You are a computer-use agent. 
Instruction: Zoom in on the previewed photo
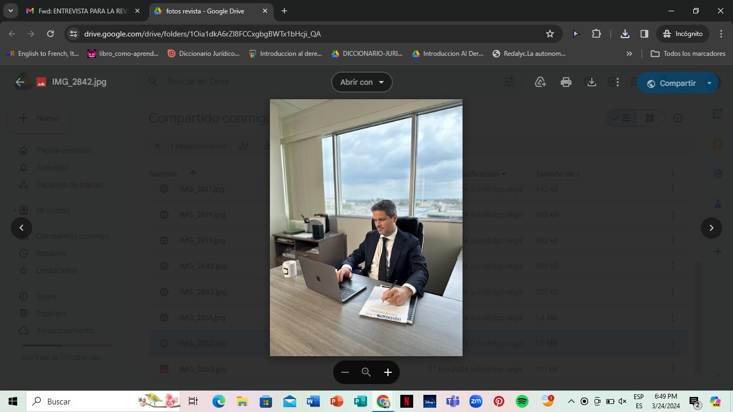388,372
